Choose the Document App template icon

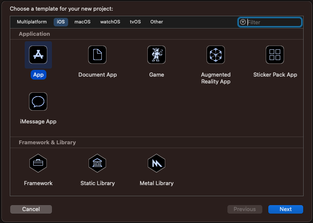[x=98, y=55]
